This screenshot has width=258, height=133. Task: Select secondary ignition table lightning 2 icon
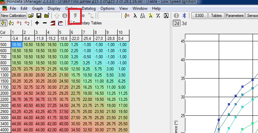[11, 23]
